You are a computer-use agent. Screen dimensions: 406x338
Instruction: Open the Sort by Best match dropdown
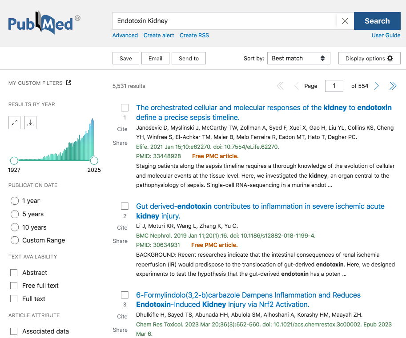[298, 59]
